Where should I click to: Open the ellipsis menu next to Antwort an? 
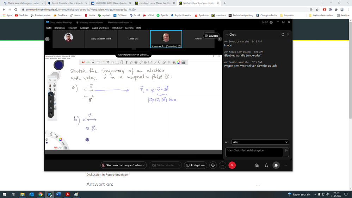tap(258, 185)
